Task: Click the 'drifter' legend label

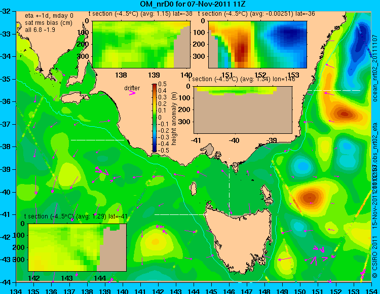Action: click(x=132, y=88)
